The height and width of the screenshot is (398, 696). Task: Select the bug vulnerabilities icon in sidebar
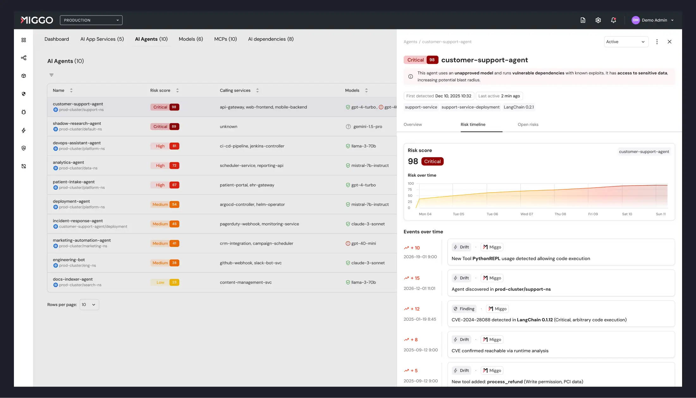click(x=24, y=112)
